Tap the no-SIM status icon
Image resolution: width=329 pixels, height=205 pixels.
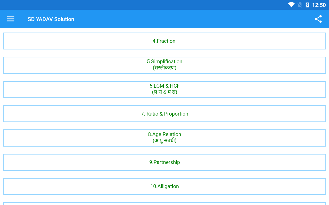[299, 5]
